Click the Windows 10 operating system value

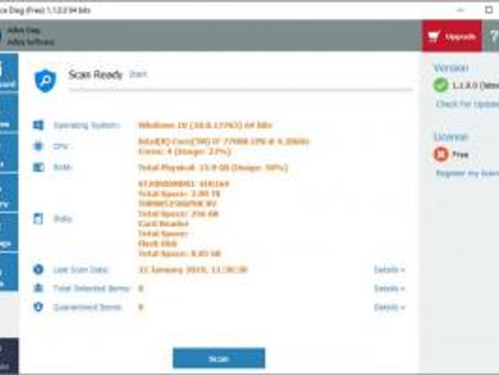pos(205,125)
